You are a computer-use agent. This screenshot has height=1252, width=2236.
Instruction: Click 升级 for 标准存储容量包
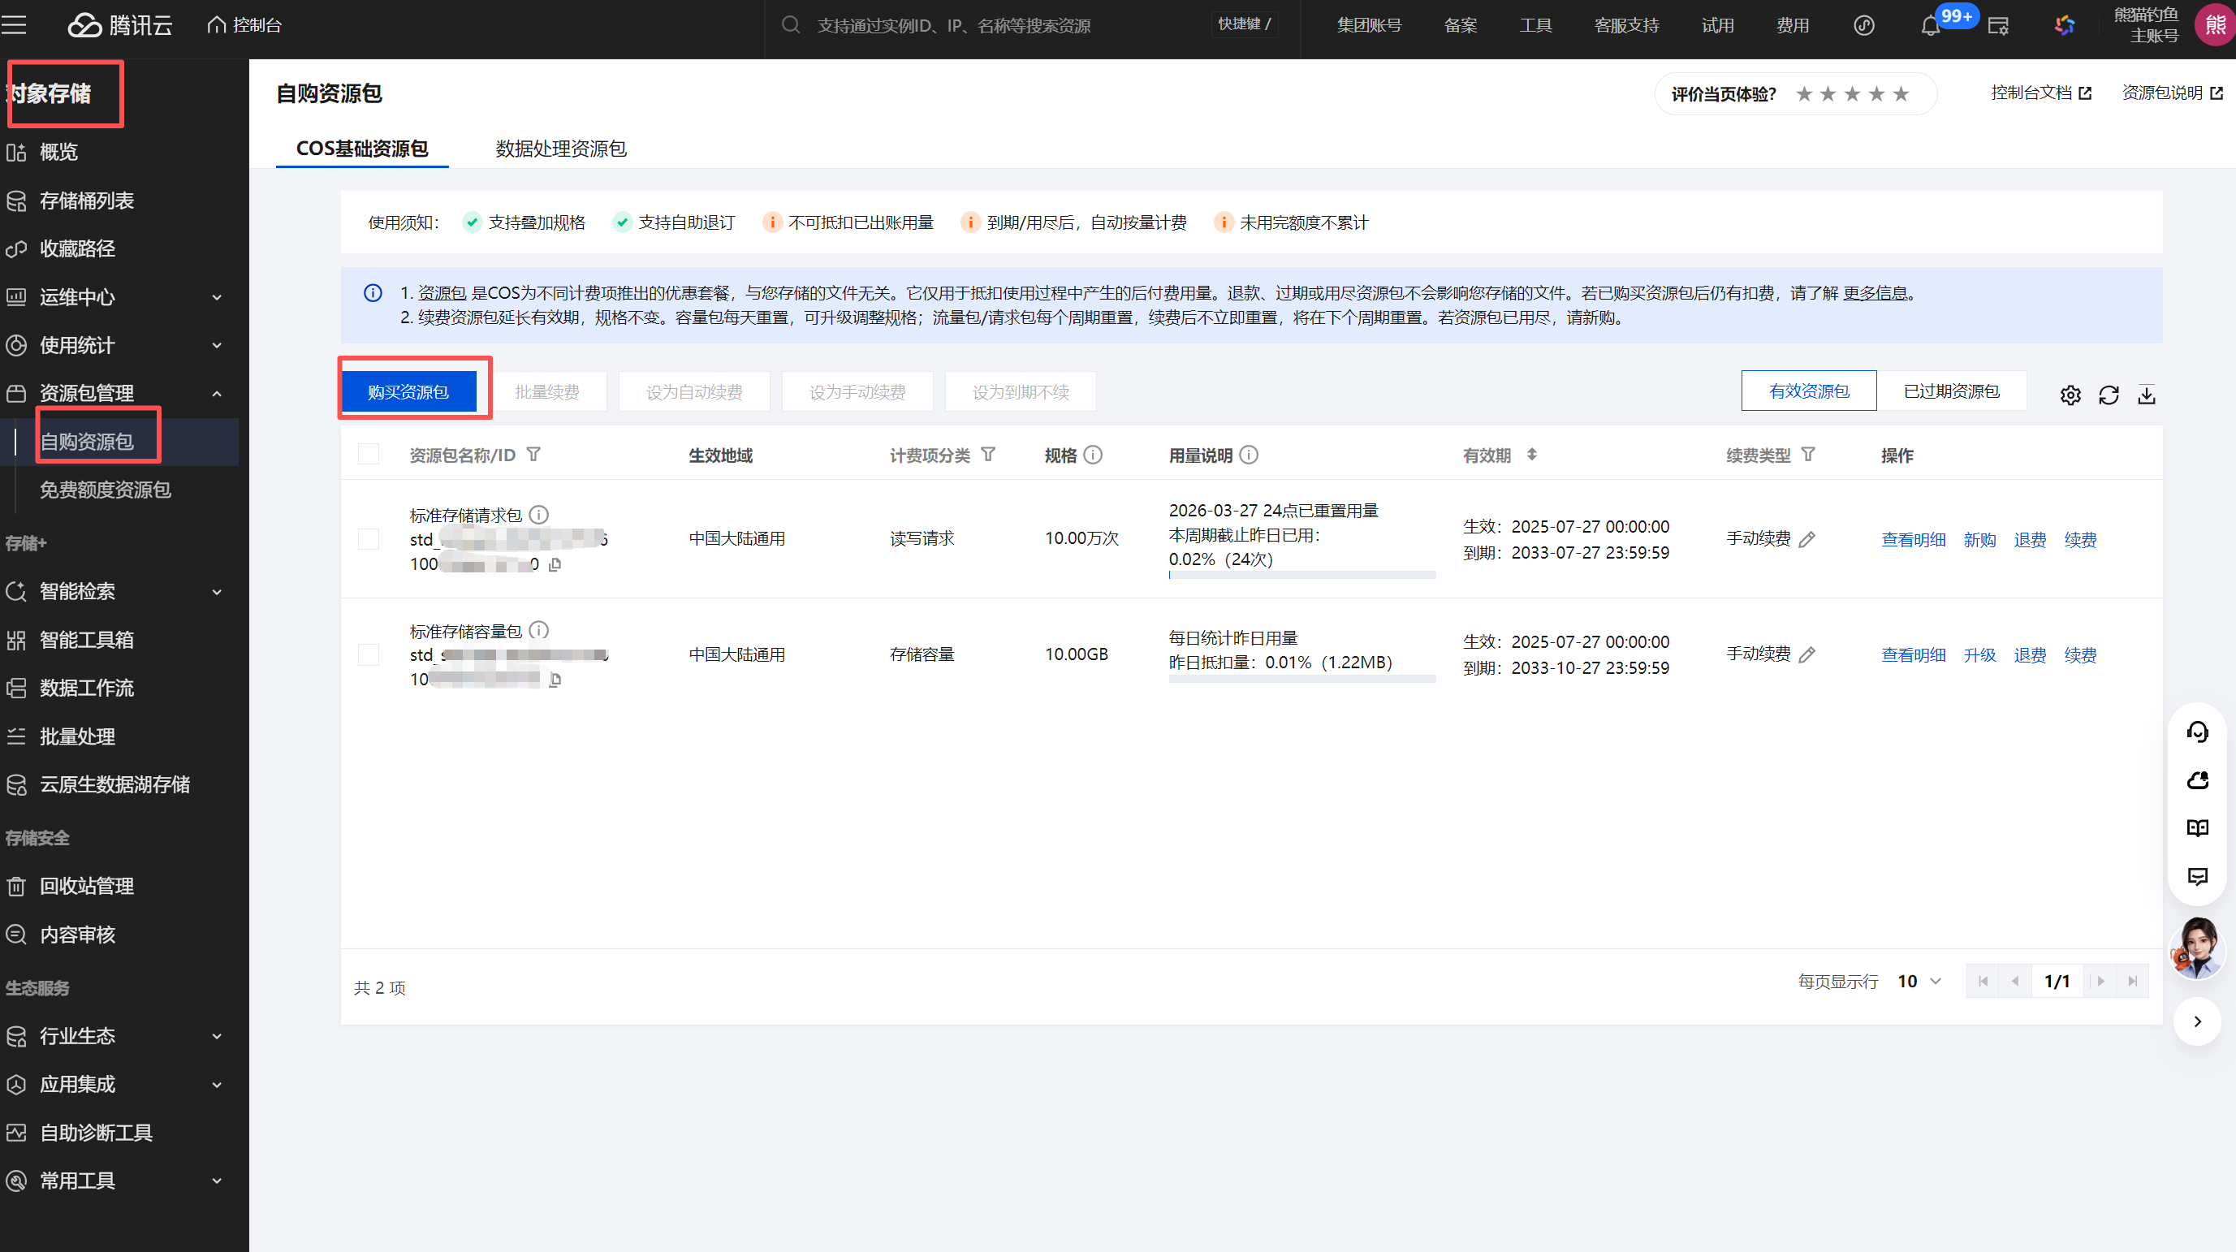coord(1980,655)
